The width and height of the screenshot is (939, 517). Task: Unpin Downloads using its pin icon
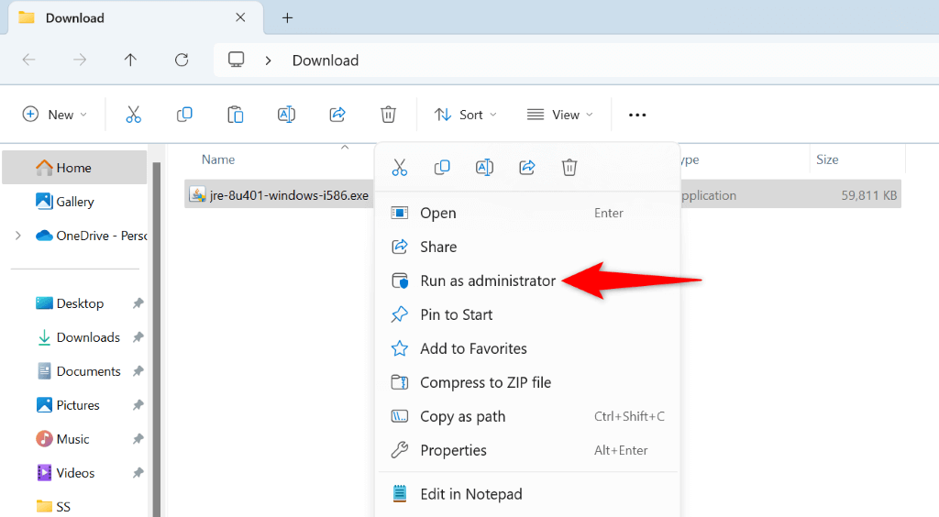138,337
